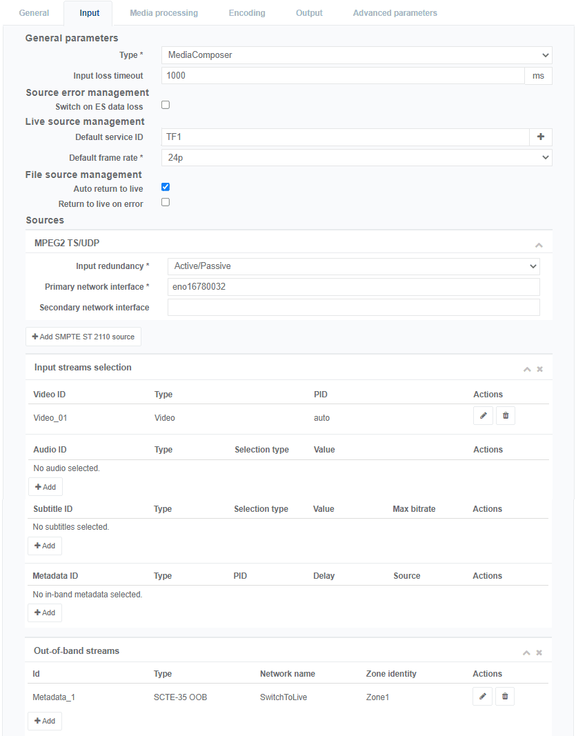Dismiss the Out-of-band streams section

tap(539, 652)
